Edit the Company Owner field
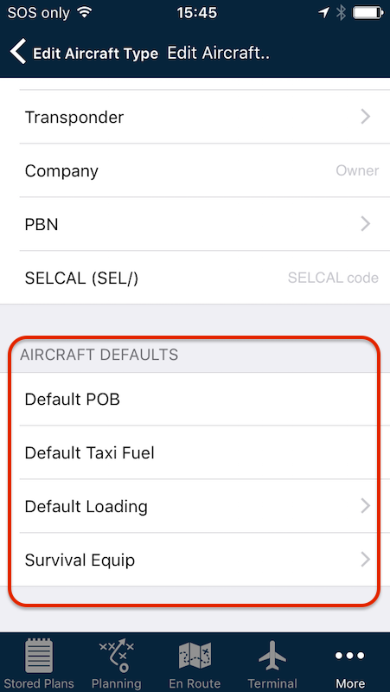This screenshot has width=390, height=692. 357,170
